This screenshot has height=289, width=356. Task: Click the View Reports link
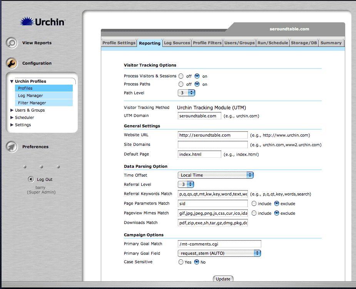tap(37, 43)
